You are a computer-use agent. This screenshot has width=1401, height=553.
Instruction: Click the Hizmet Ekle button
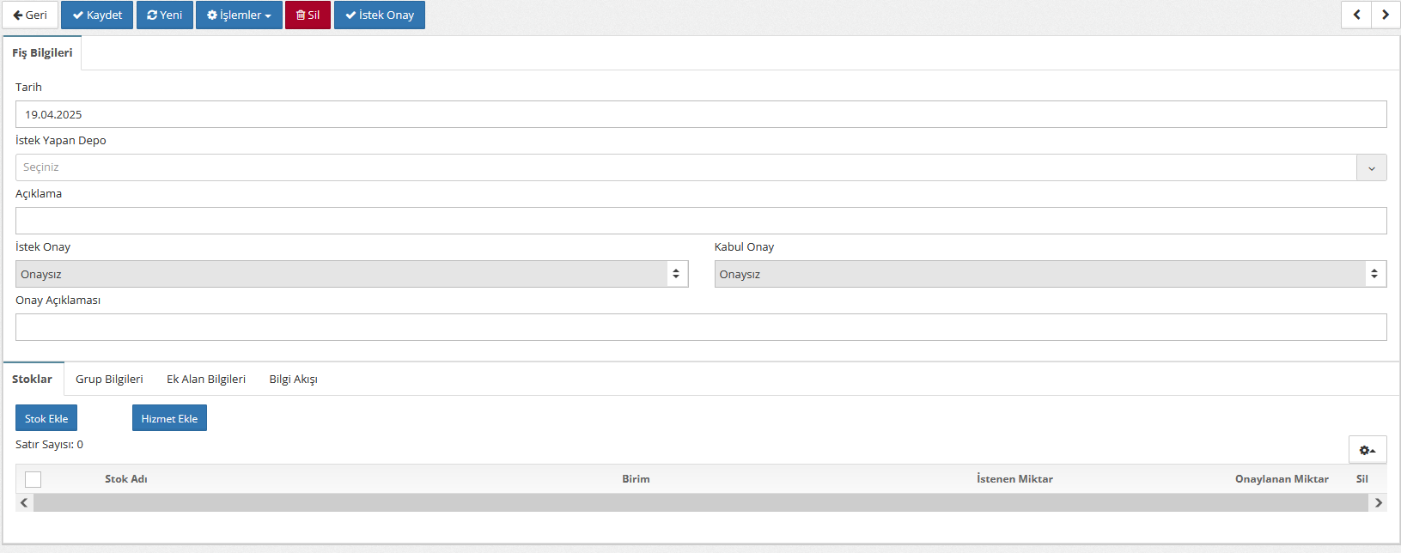(169, 418)
